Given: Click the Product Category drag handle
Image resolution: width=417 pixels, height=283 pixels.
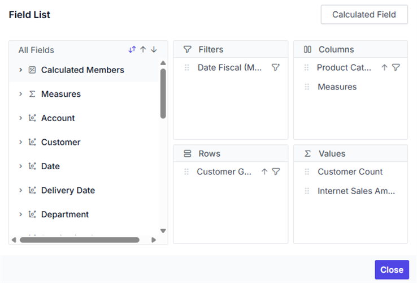Looking at the screenshot, I should pos(306,67).
